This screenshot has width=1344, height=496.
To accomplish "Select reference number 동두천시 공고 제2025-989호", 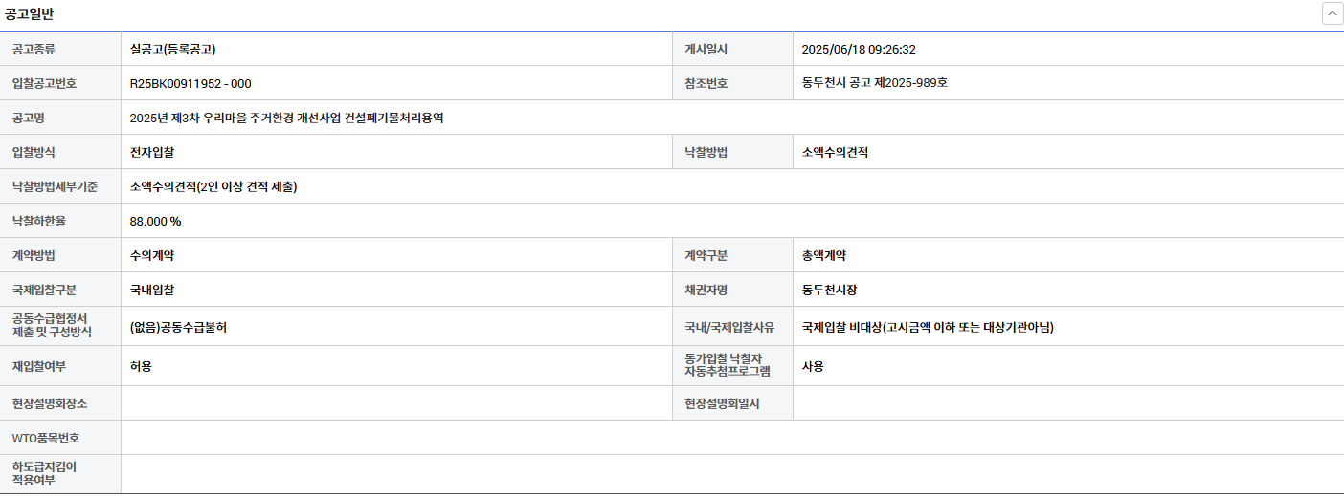I will 874,83.
